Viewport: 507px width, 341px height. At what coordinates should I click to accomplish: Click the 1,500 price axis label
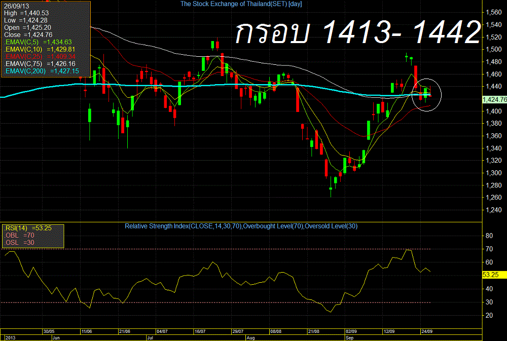click(494, 50)
